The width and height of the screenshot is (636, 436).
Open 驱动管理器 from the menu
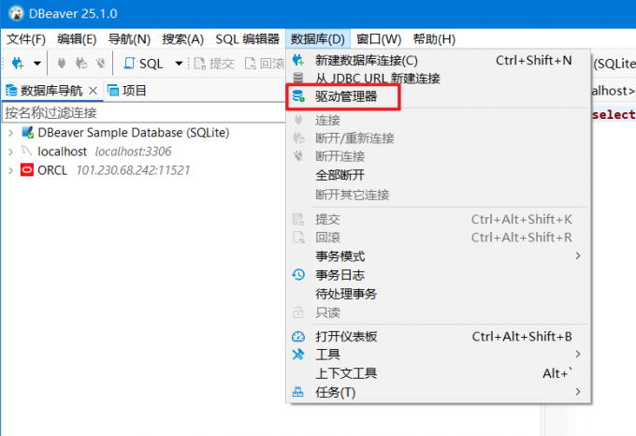point(439,96)
